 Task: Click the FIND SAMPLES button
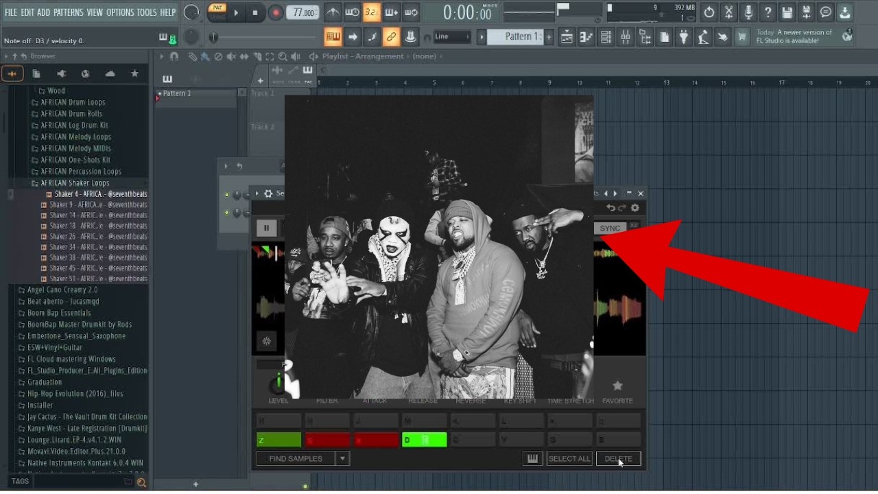pos(296,458)
